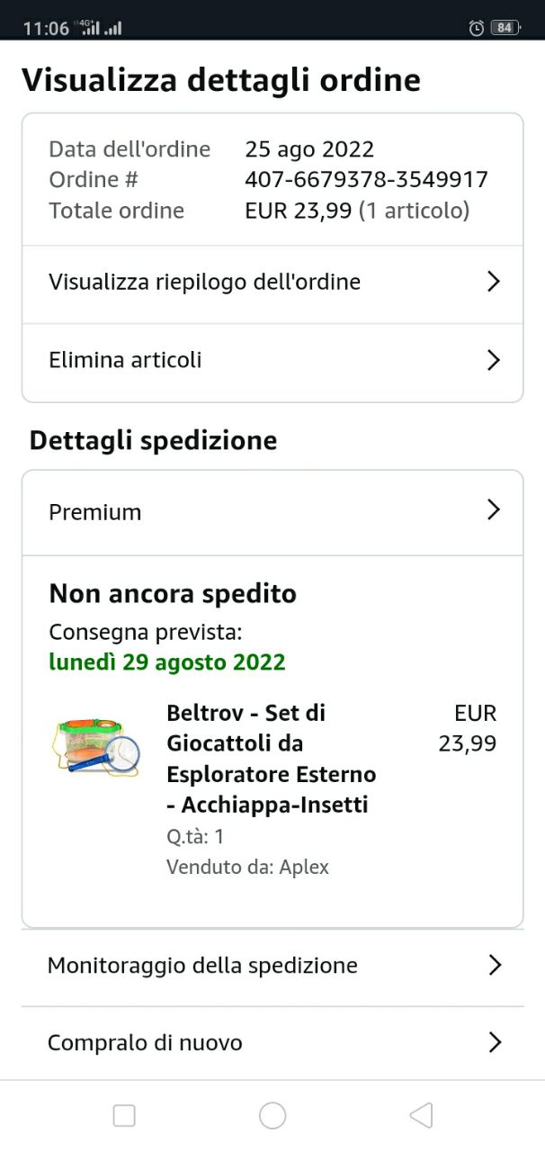Tap the Compralo di nuovo arrow
Viewport: 545px width, 1152px height.
pos(494,1043)
